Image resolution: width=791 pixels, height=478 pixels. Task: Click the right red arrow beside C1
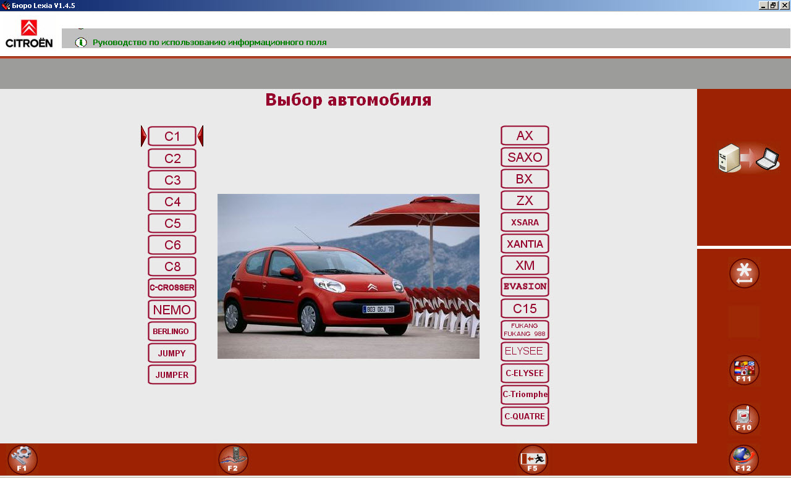(200, 136)
